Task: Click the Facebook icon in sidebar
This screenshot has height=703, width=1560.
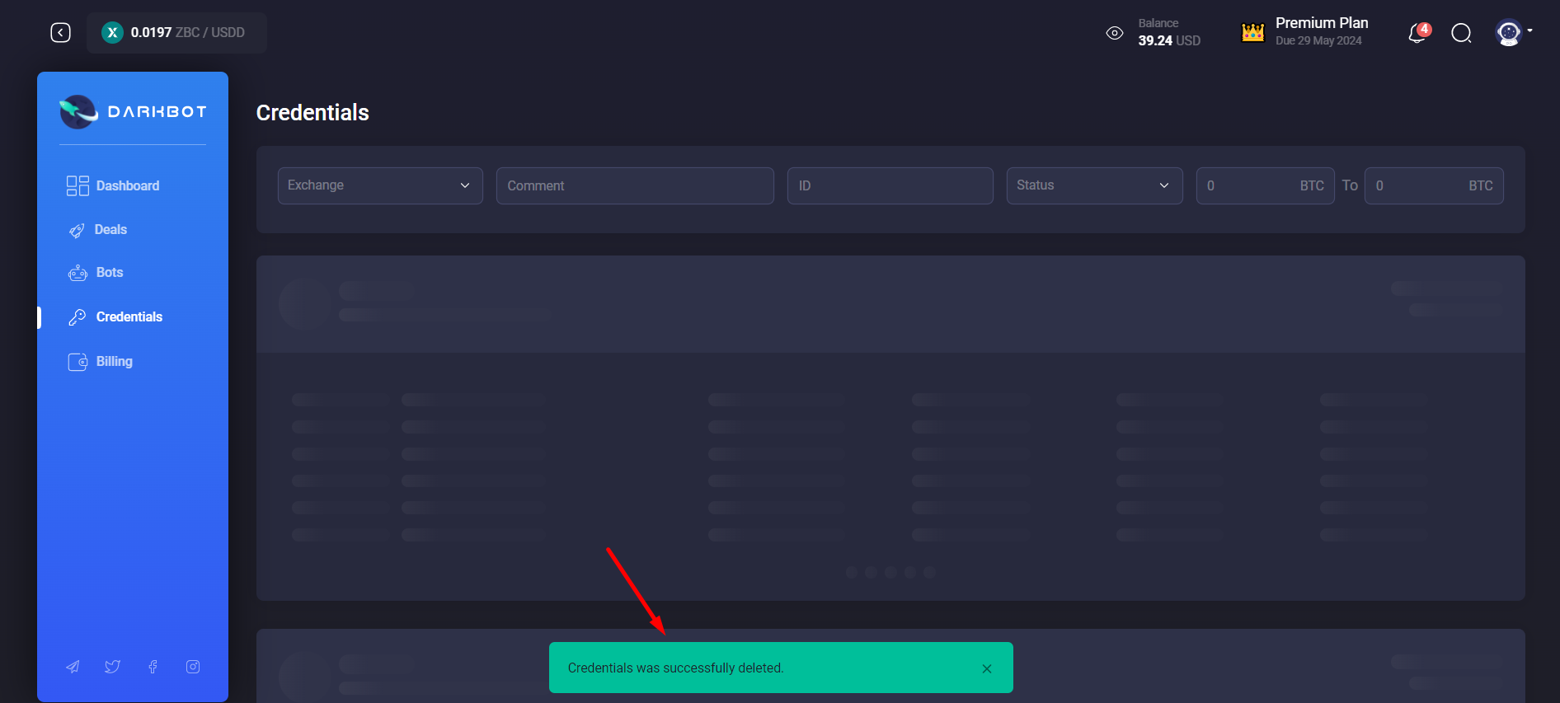Action: [x=153, y=667]
